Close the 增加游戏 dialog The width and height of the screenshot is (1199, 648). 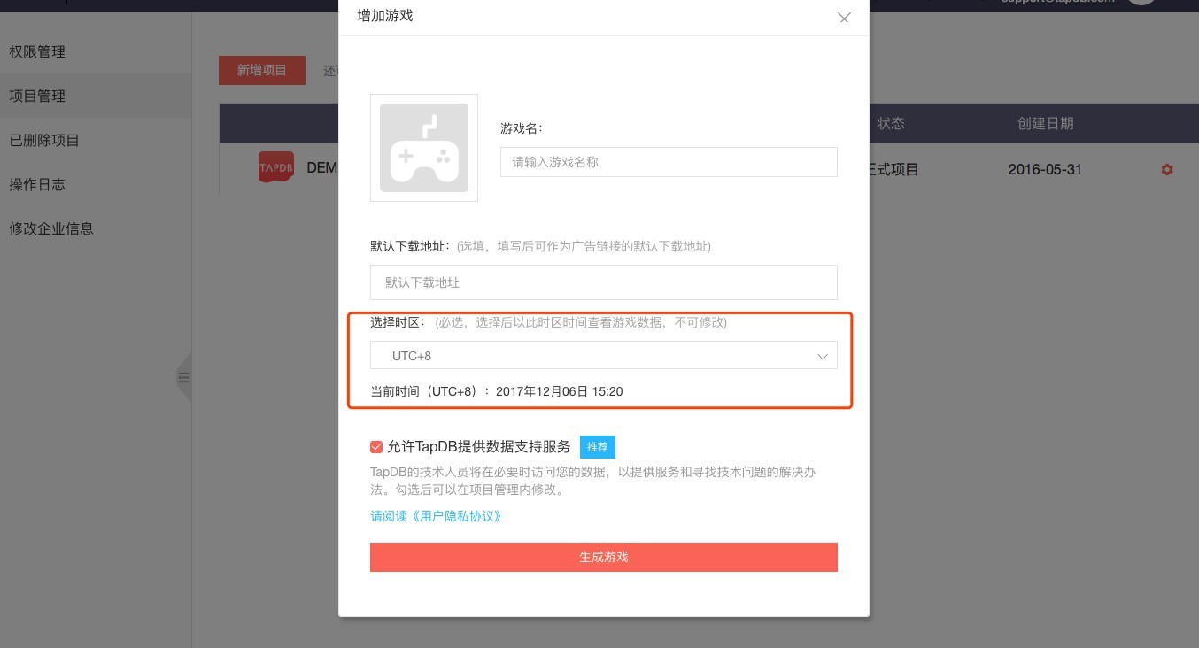[x=844, y=18]
